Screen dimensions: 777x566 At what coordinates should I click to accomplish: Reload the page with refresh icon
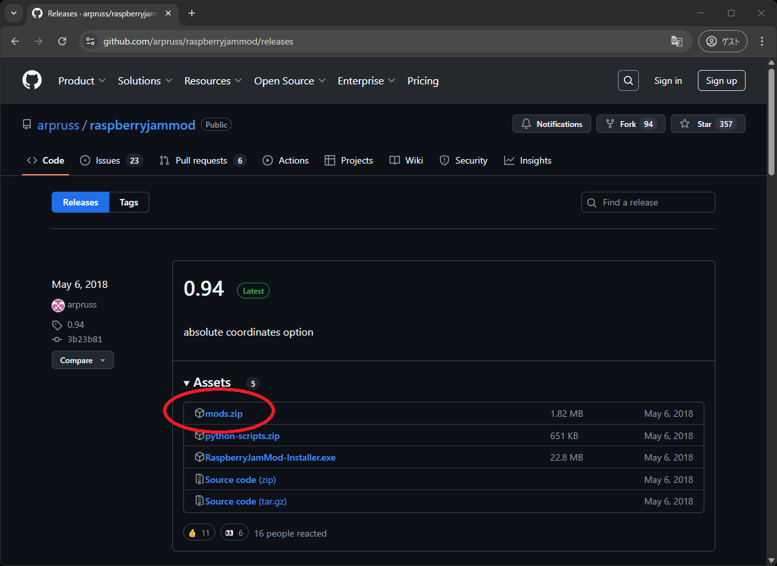point(62,42)
